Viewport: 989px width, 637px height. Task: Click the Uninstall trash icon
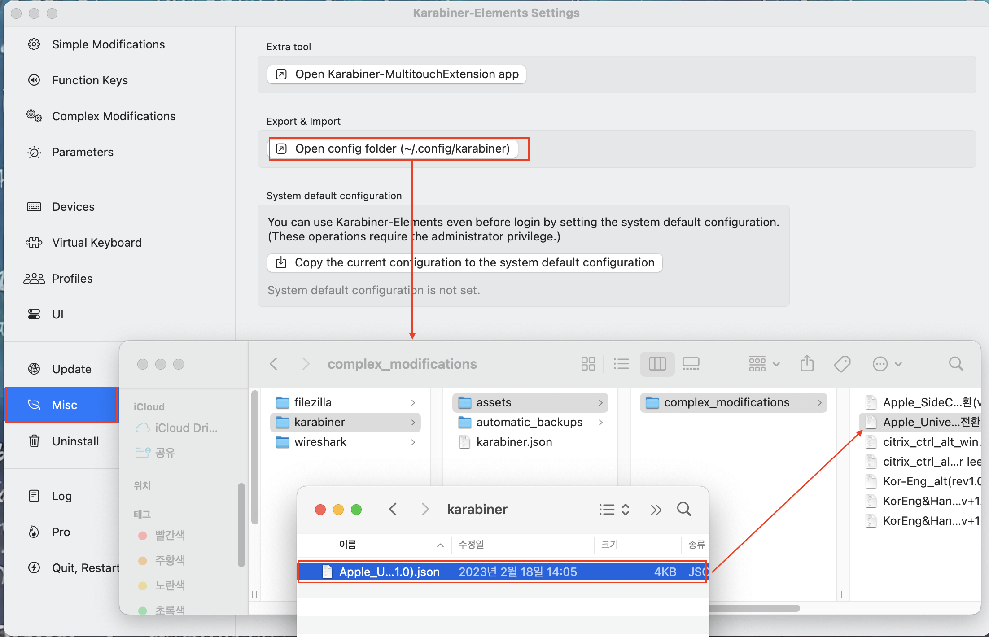click(35, 441)
